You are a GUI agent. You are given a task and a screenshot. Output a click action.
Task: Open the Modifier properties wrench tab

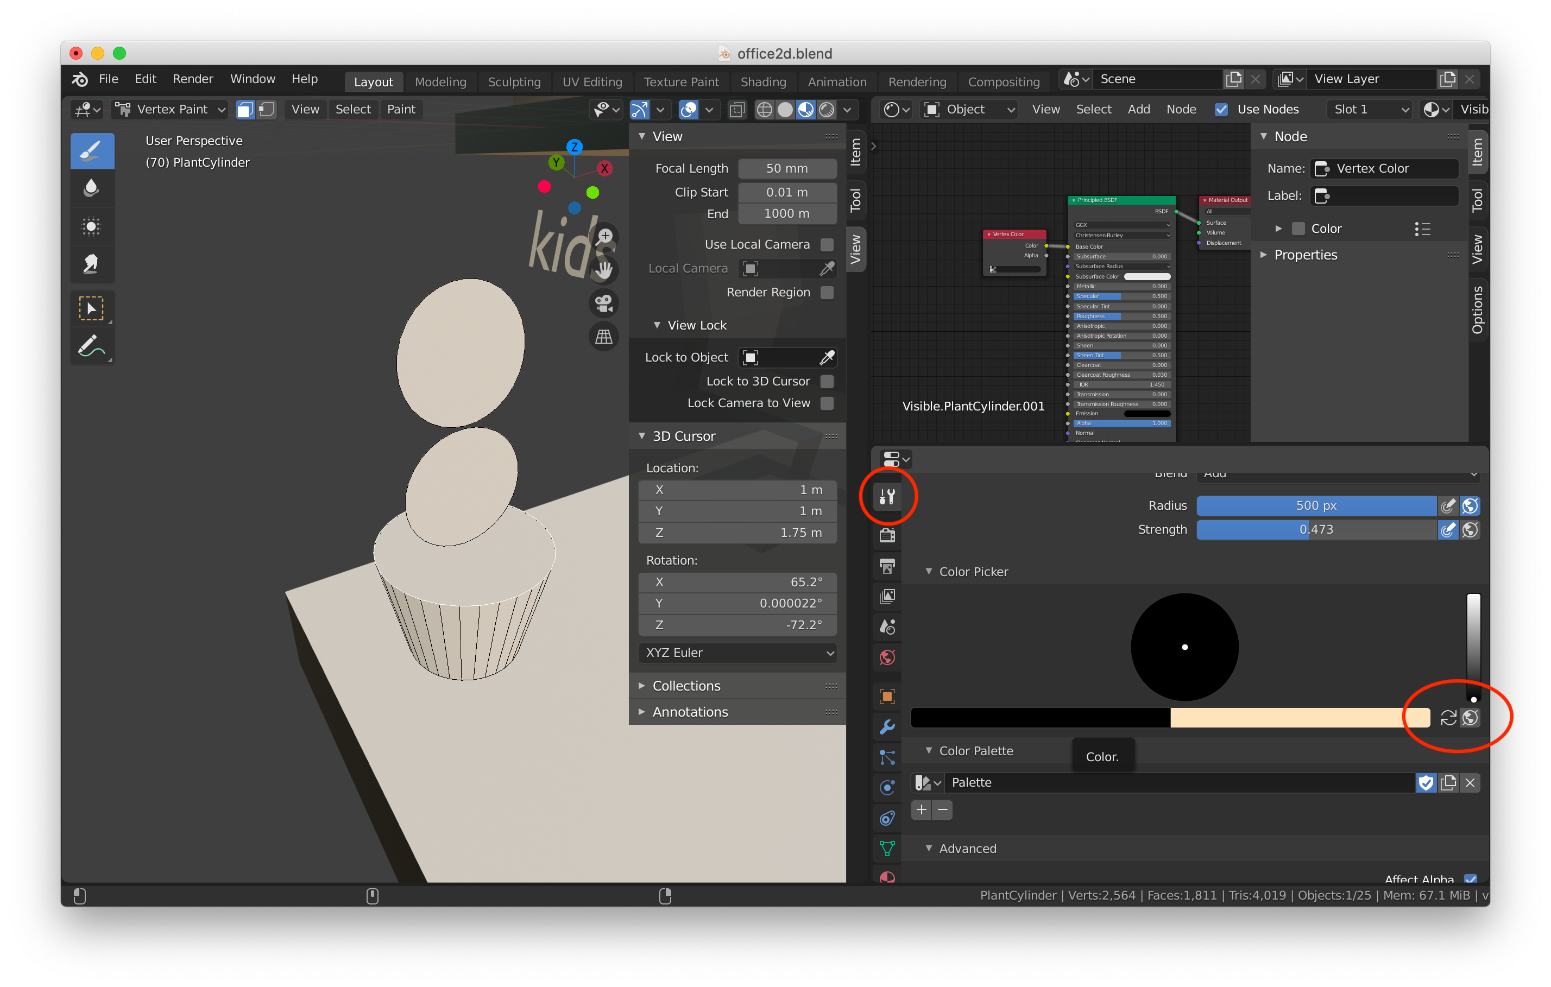(887, 727)
